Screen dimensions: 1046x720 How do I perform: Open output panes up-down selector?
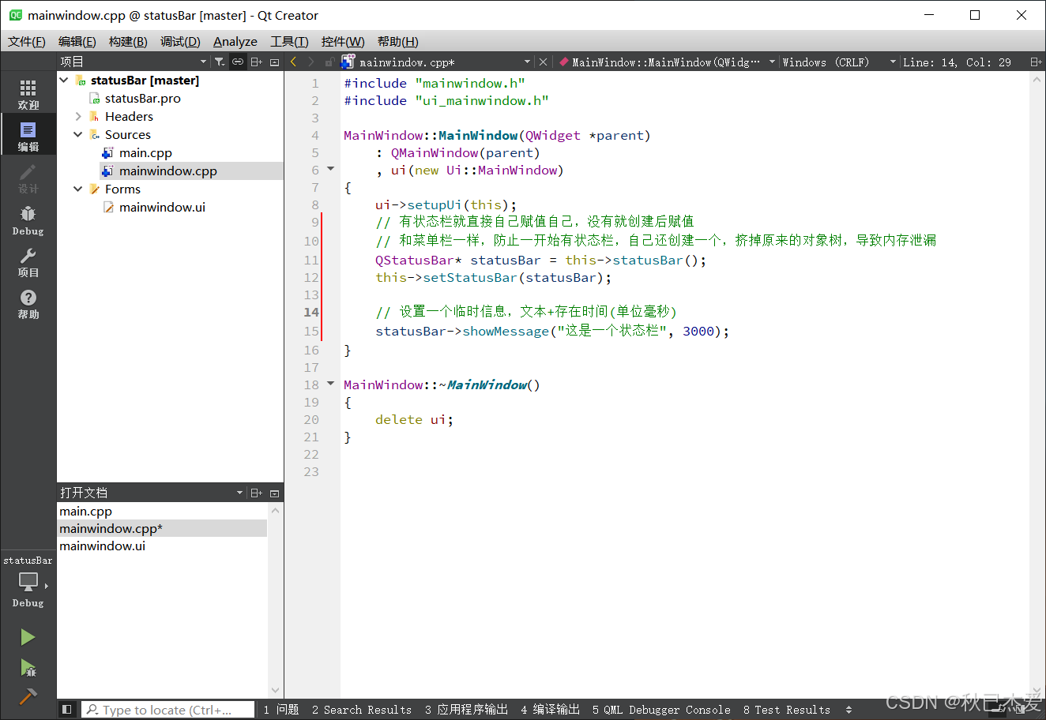tap(848, 710)
